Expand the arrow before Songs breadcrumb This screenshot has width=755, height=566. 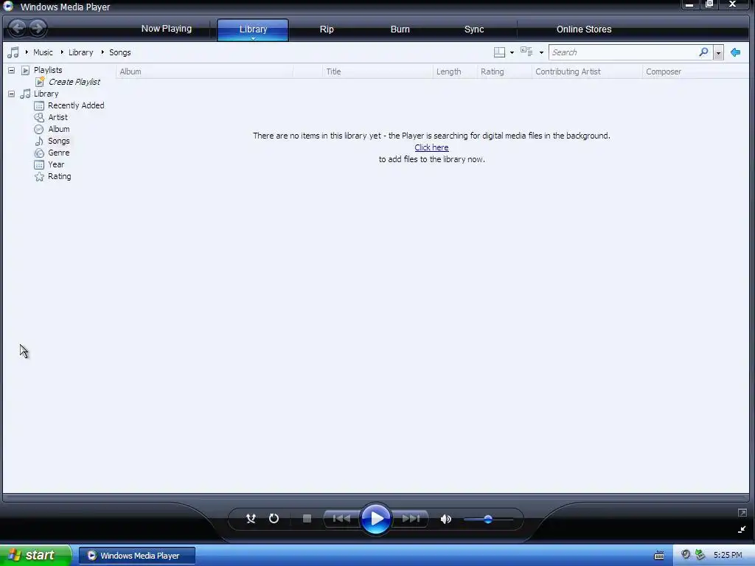102,52
